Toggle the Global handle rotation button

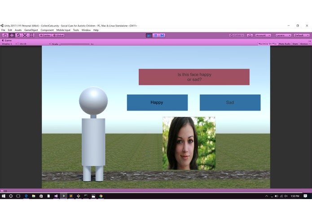(x=58, y=35)
